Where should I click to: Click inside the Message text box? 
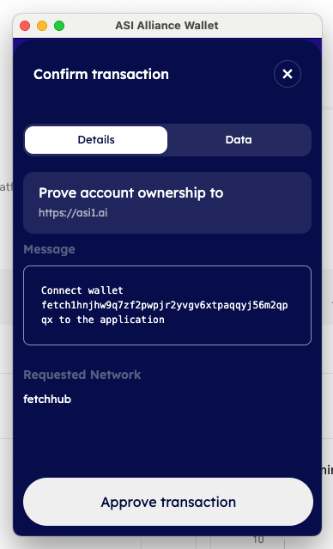click(167, 305)
